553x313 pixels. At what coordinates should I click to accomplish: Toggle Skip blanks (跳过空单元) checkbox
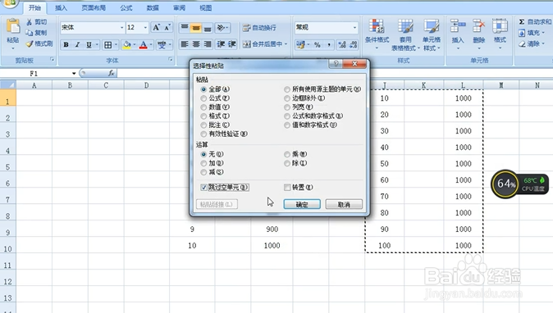(203, 188)
